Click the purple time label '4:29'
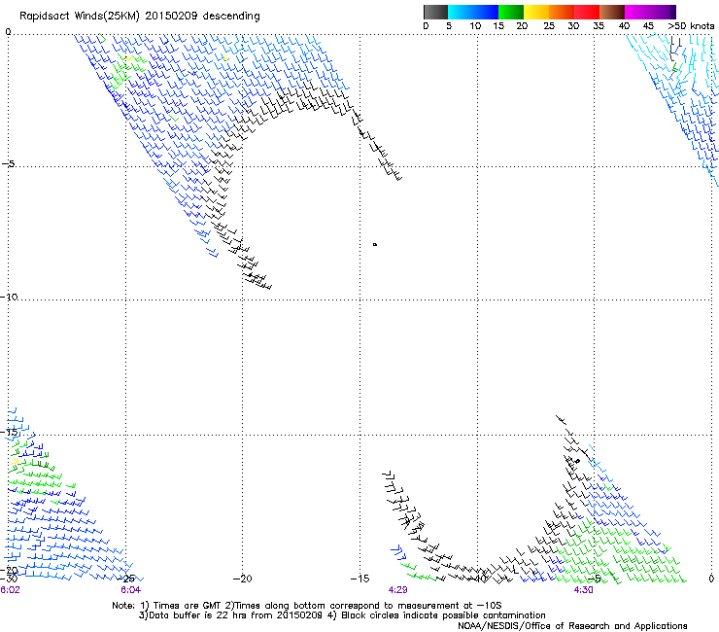The image size is (719, 632). click(x=397, y=590)
